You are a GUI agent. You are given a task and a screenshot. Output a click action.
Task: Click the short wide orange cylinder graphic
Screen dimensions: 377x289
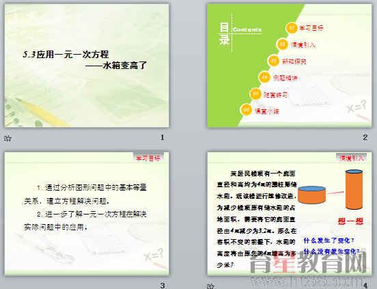point(311,195)
